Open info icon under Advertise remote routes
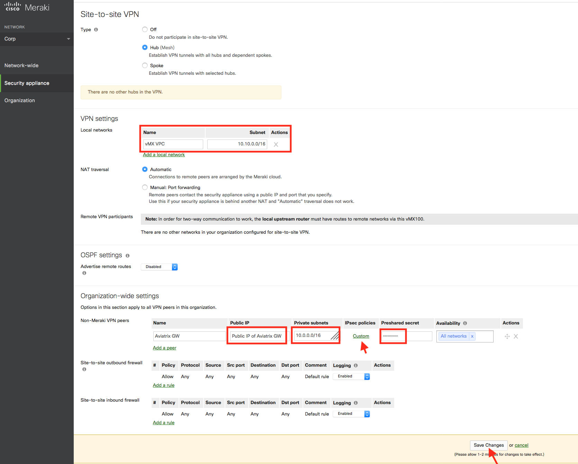The width and height of the screenshot is (578, 464). 84,273
